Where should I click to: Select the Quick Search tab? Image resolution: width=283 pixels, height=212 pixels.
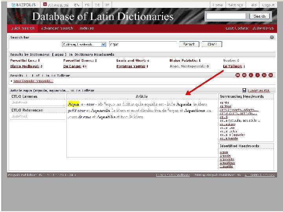click(22, 28)
